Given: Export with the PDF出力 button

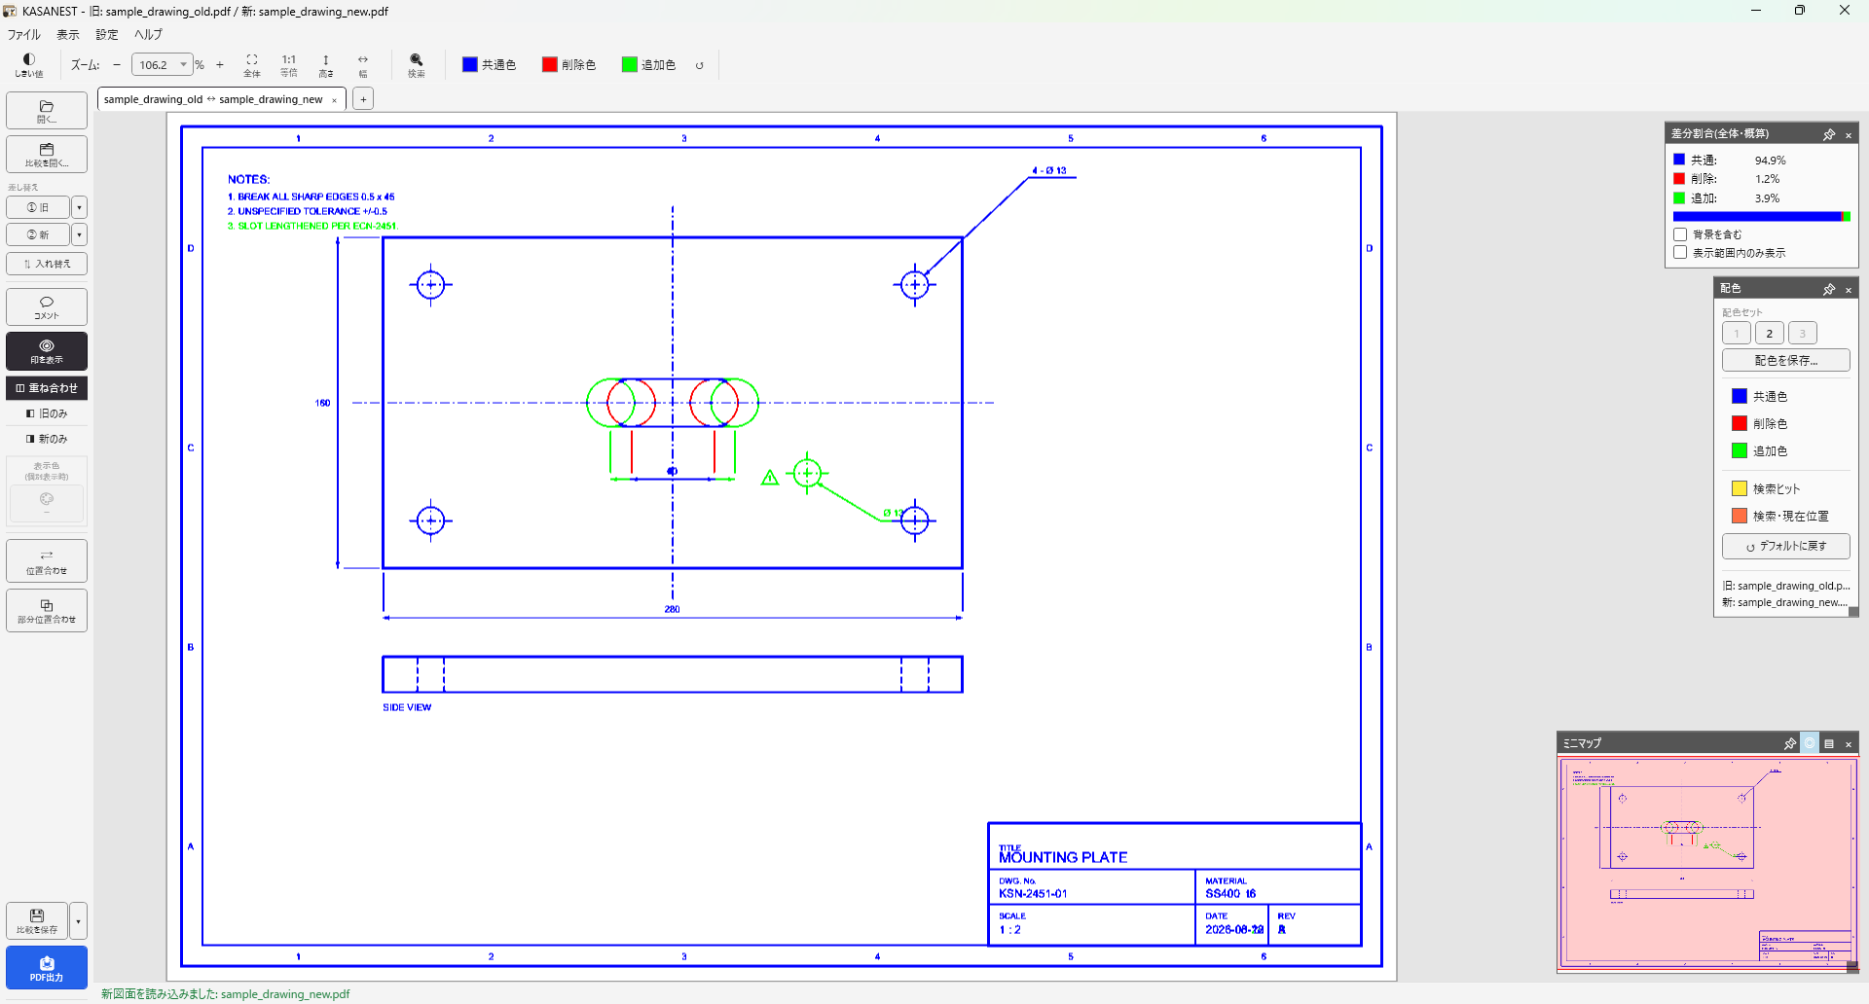Looking at the screenshot, I should 47,968.
